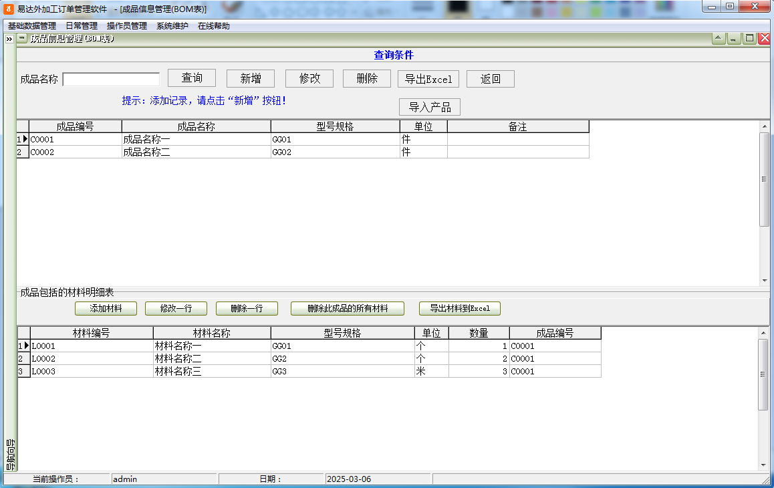Image resolution: width=774 pixels, height=488 pixels.
Task: Open the 在线帮助 menu
Action: 213,25
